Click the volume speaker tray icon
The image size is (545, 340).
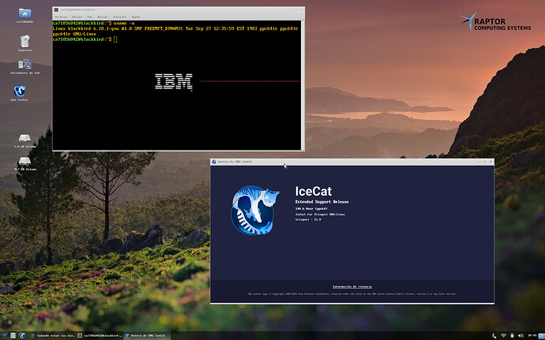point(521,335)
